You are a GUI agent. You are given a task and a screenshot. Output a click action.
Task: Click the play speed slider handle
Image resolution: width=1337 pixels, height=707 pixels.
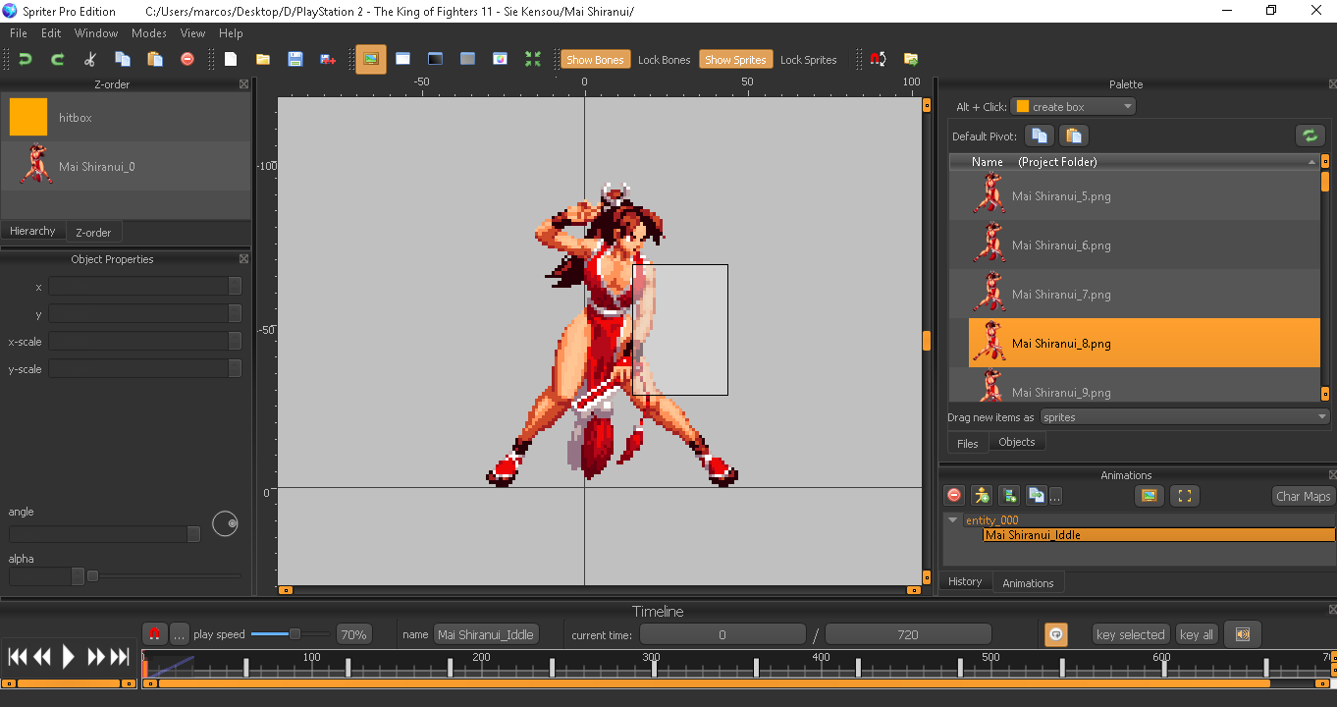[x=294, y=634]
